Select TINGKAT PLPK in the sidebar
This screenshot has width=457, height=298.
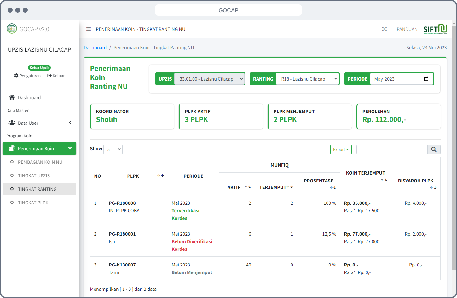click(33, 203)
